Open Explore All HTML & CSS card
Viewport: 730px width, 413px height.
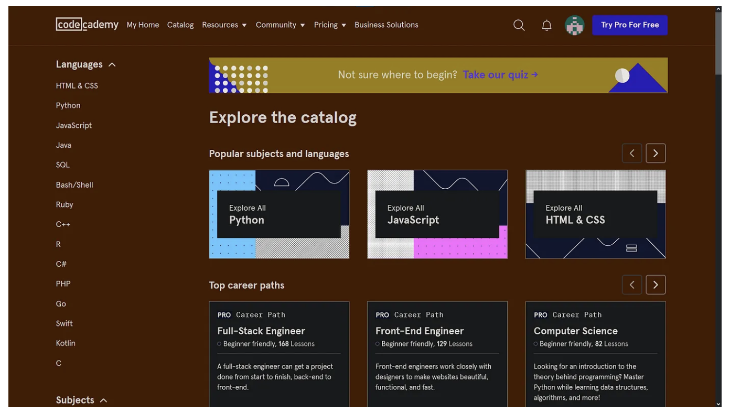point(596,214)
